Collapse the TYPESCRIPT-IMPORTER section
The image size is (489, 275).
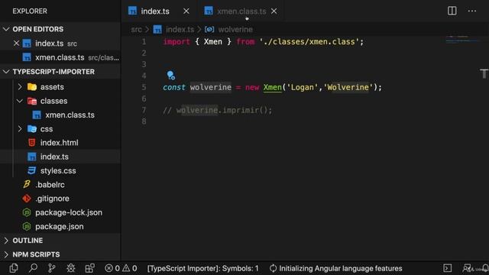[6, 71]
